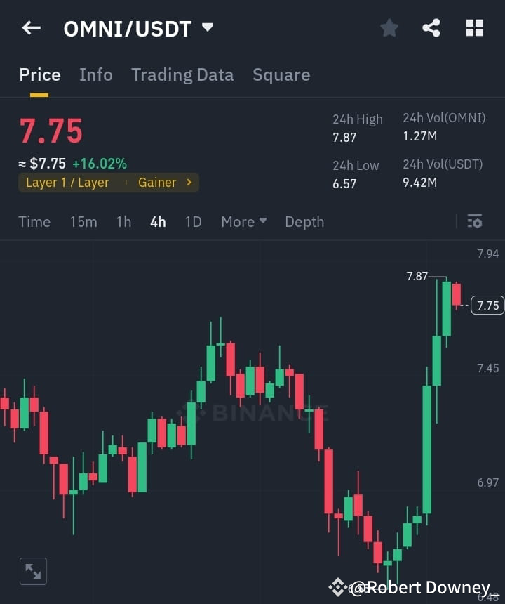Enable the 1h chart timeframe
Image resolution: width=505 pixels, height=604 pixels.
[123, 221]
